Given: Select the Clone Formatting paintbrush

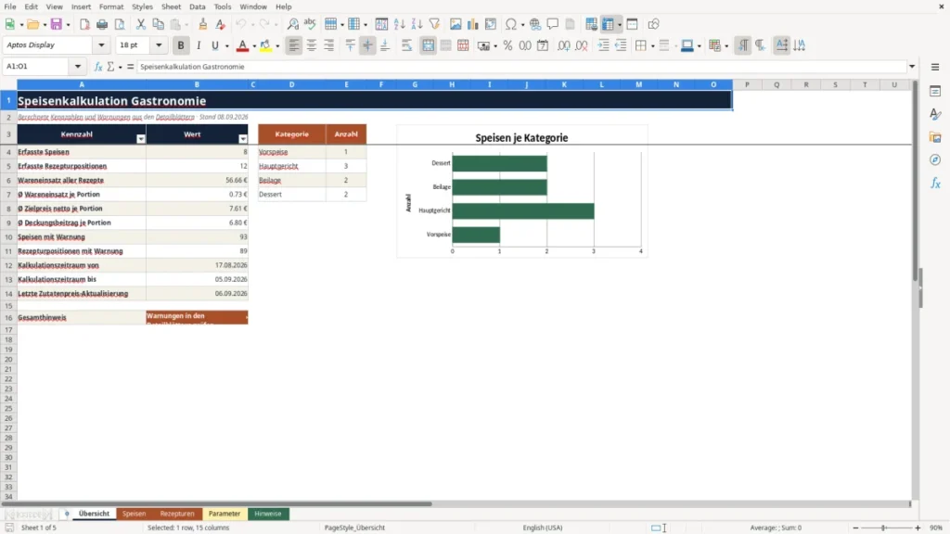Looking at the screenshot, I should point(203,24).
